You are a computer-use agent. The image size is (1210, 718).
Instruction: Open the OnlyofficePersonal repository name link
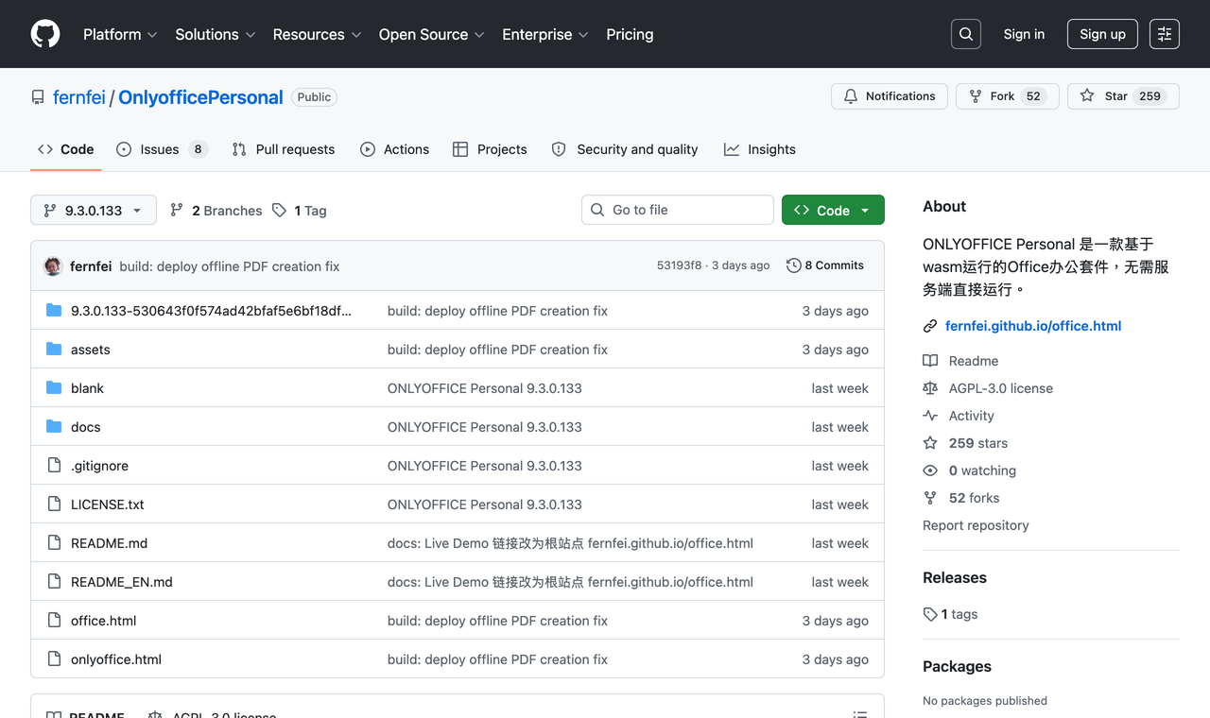tap(200, 97)
